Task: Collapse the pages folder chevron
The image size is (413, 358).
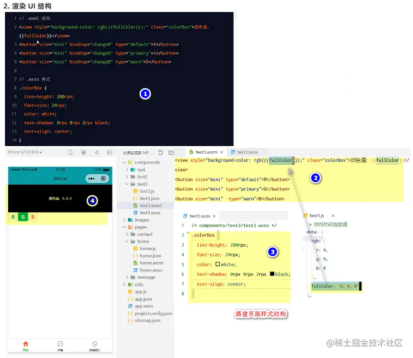Action: click(x=124, y=227)
